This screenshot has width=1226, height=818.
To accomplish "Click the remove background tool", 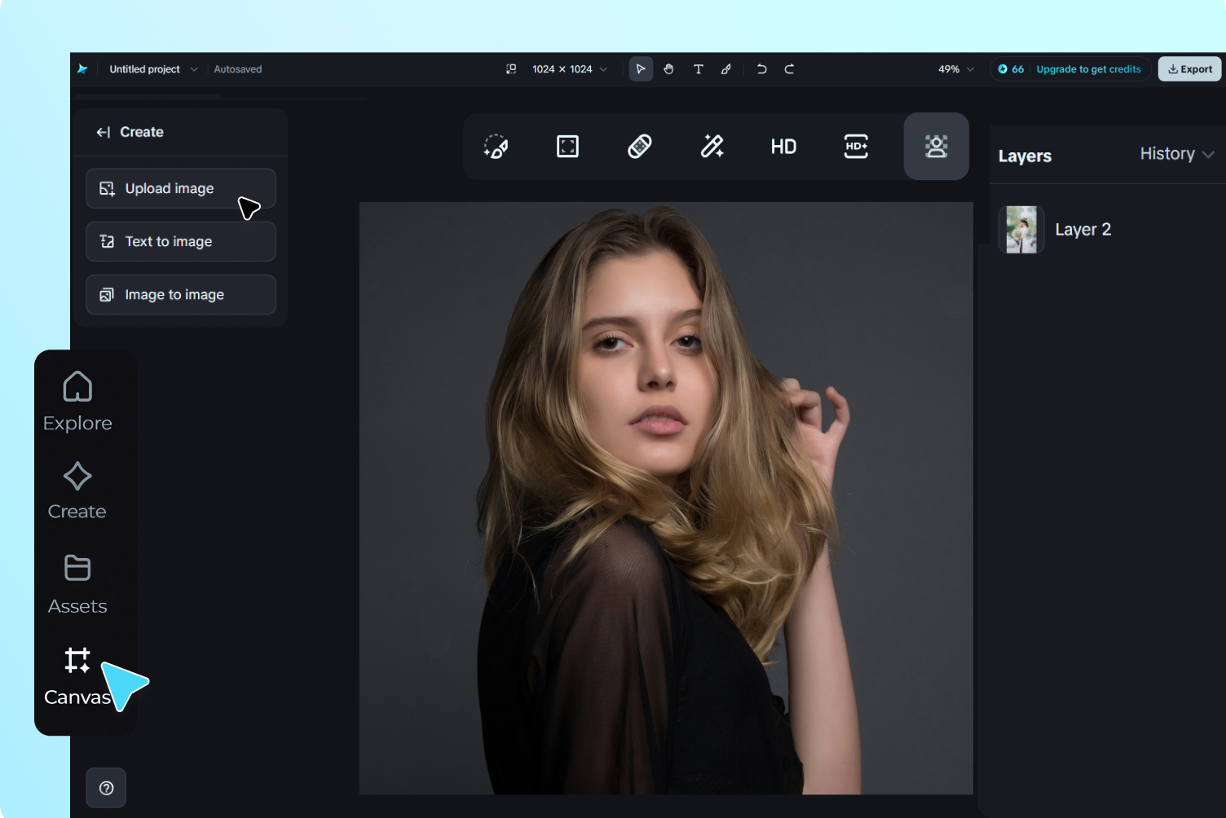I will (936, 147).
